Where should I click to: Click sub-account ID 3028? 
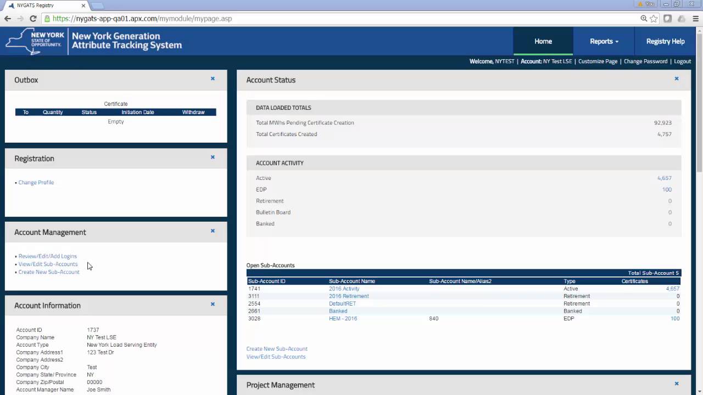pos(254,318)
